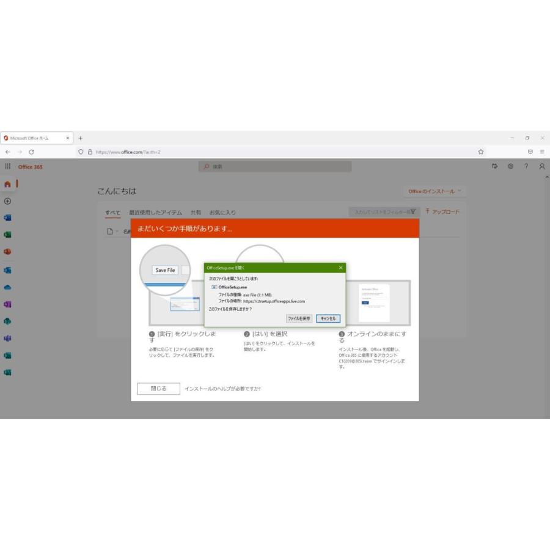Open the account profile icon
Image resolution: width=550 pixels, height=550 pixels.
(542, 166)
